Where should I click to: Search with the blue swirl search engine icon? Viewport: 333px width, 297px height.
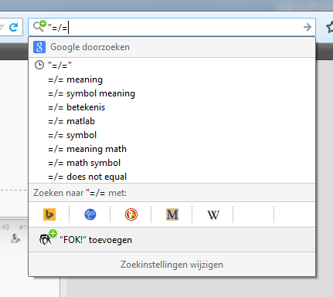90,214
